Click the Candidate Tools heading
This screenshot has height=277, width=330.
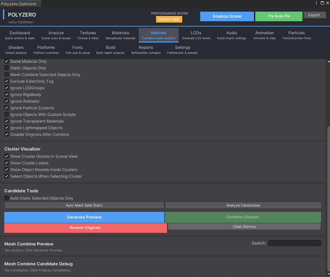pos(21,191)
